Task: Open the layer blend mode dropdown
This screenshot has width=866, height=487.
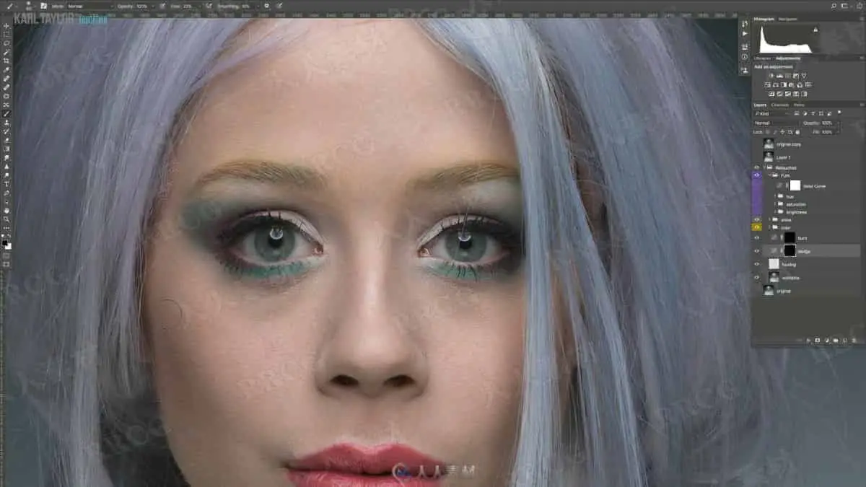Action: 775,123
